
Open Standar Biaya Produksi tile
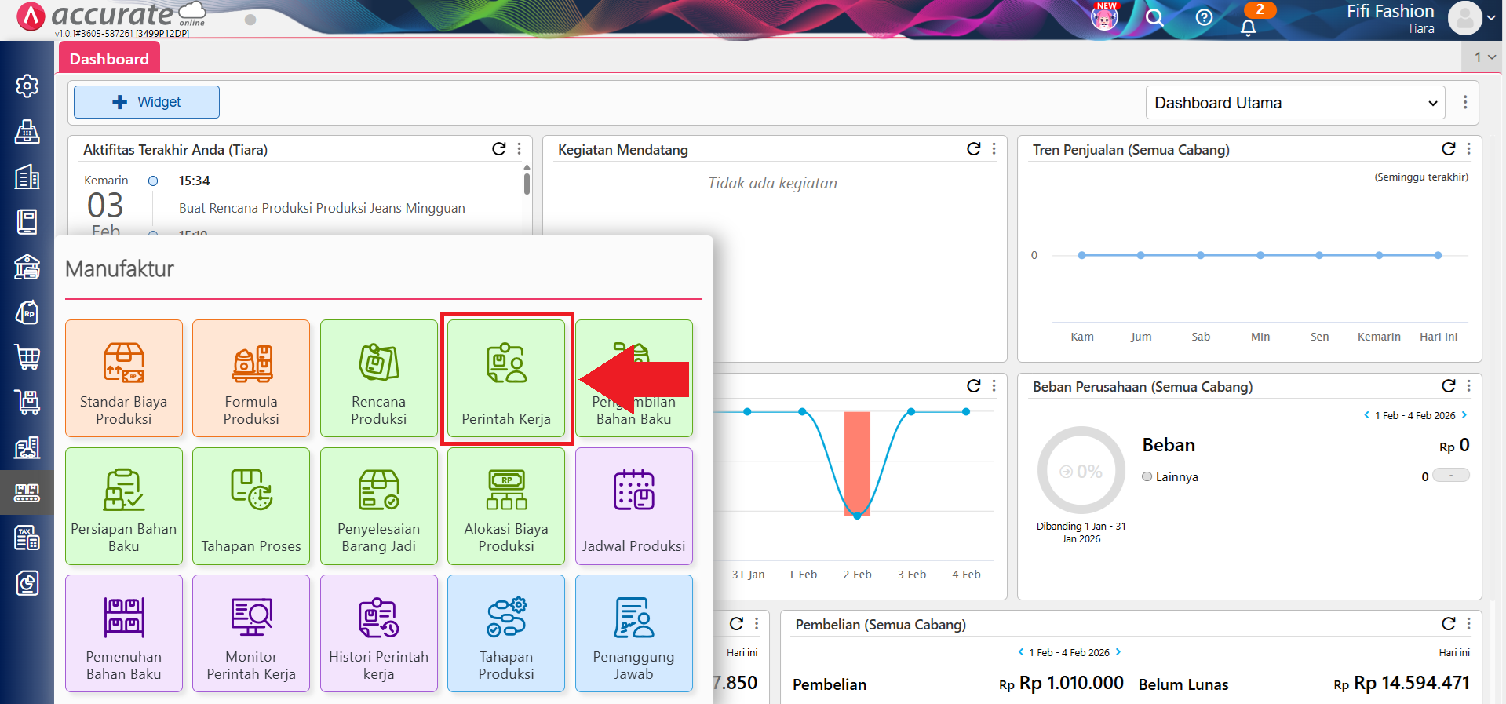tap(124, 378)
